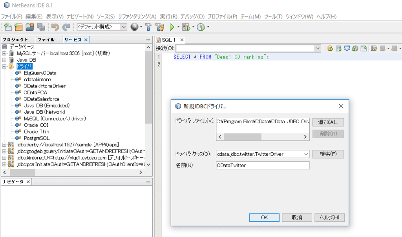Close the ナビゲータ panel tab

[28, 182]
